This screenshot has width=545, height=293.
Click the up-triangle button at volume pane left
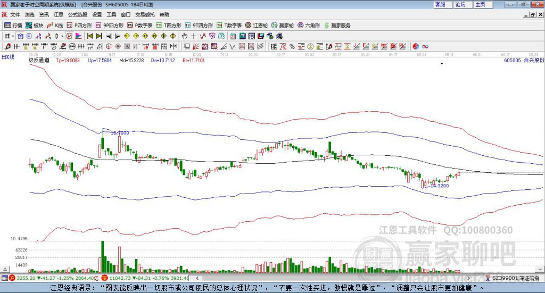pos(5,269)
